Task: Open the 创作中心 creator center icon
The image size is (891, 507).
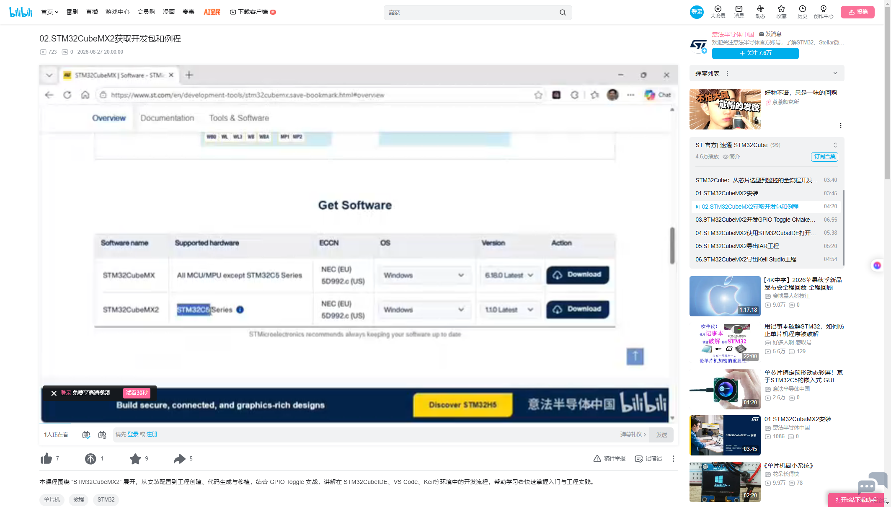Action: tap(824, 12)
